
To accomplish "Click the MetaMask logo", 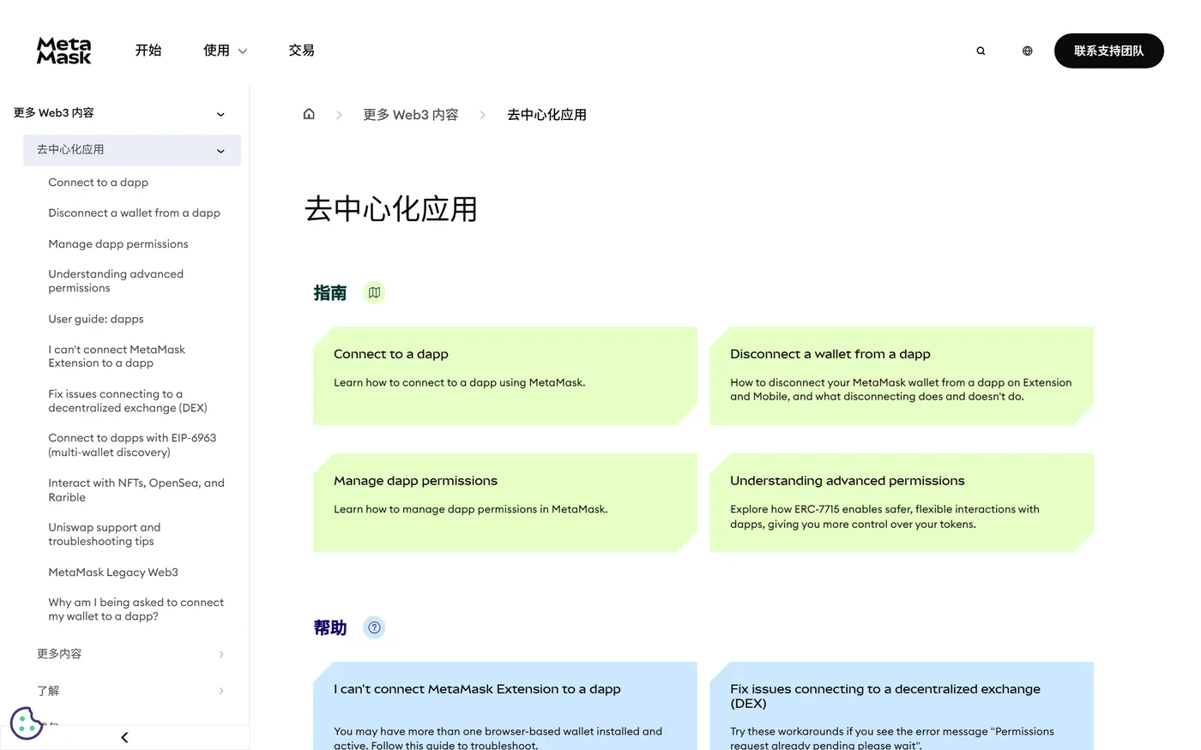I will [x=64, y=51].
